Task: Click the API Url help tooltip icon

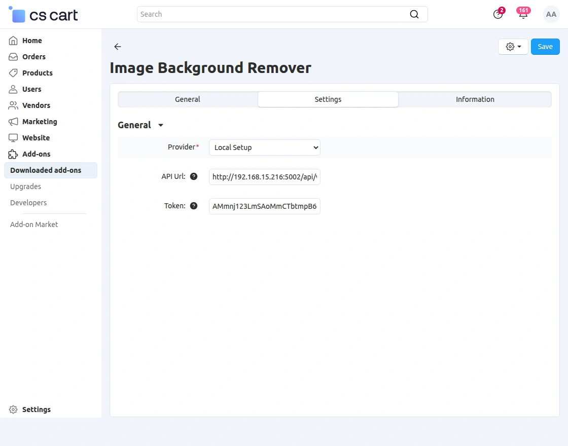Action: 194,176
